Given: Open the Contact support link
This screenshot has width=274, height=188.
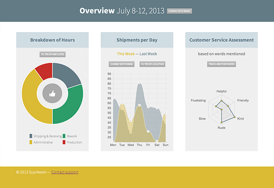Looking at the screenshot, I should (65, 172).
